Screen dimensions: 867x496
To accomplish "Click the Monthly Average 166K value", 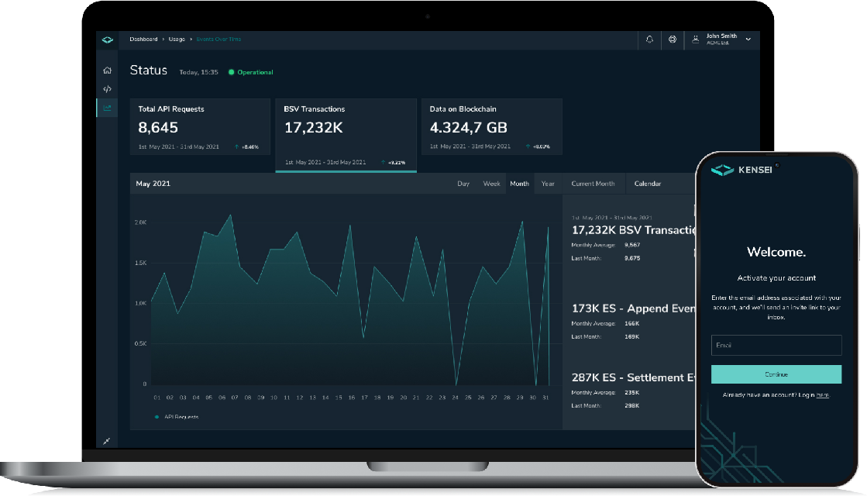I will (631, 323).
